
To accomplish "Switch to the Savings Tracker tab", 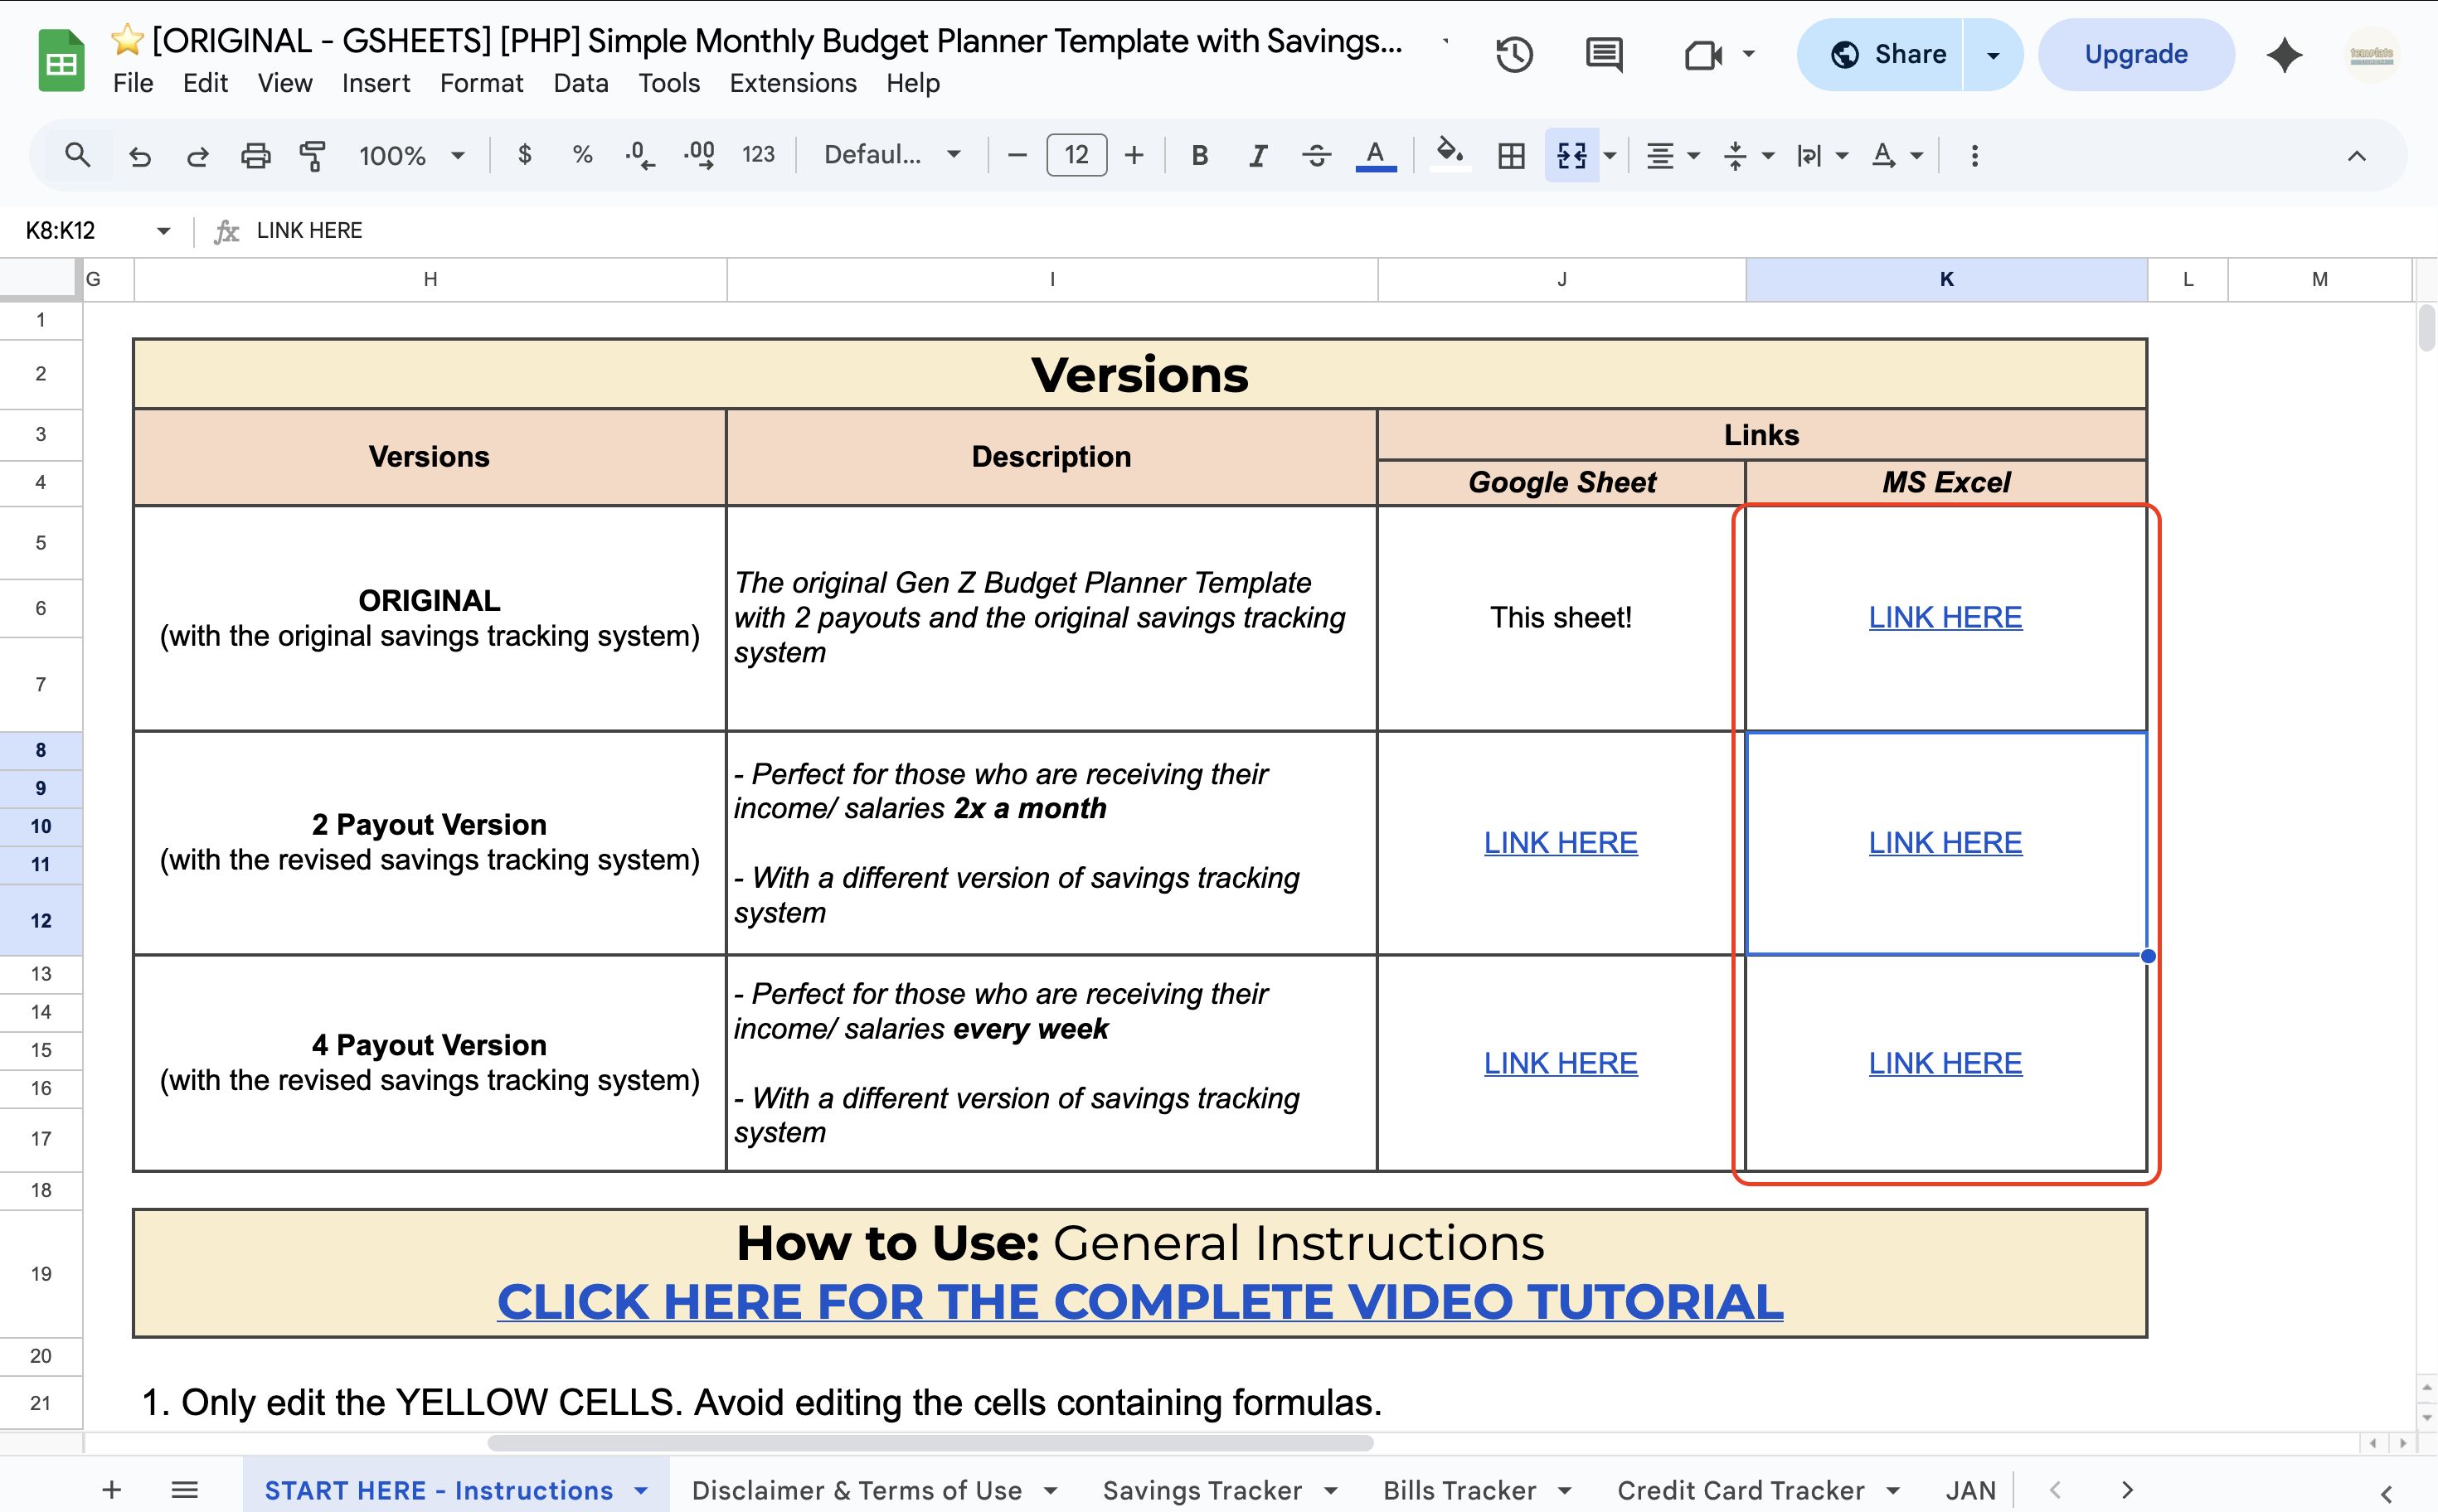I will click(1202, 1490).
